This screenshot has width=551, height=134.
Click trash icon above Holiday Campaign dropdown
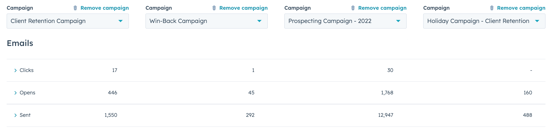[492, 8]
